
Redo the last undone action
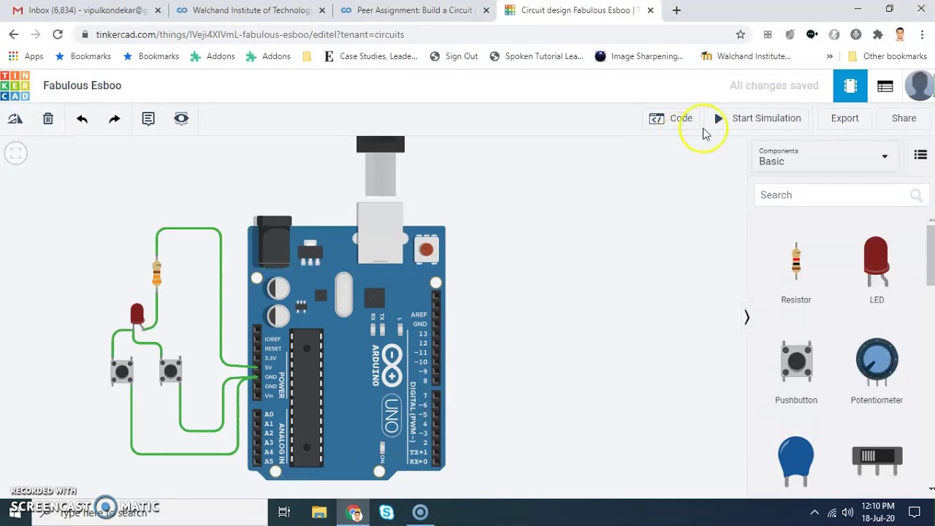pos(115,118)
